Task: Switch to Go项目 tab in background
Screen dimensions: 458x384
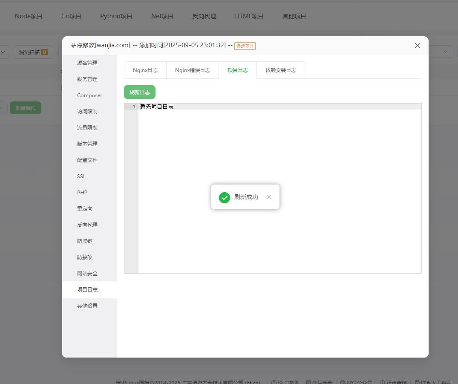Action: pos(71,16)
